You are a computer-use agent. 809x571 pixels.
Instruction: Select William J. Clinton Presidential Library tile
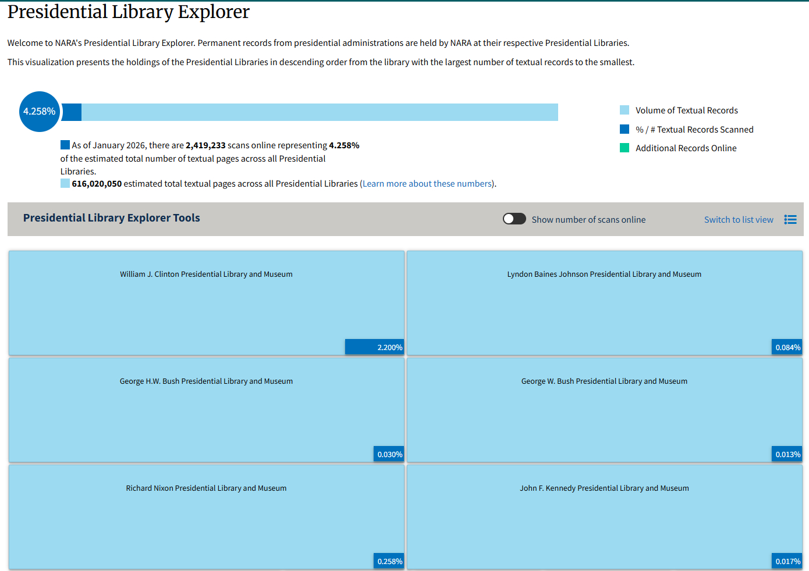[x=206, y=302]
